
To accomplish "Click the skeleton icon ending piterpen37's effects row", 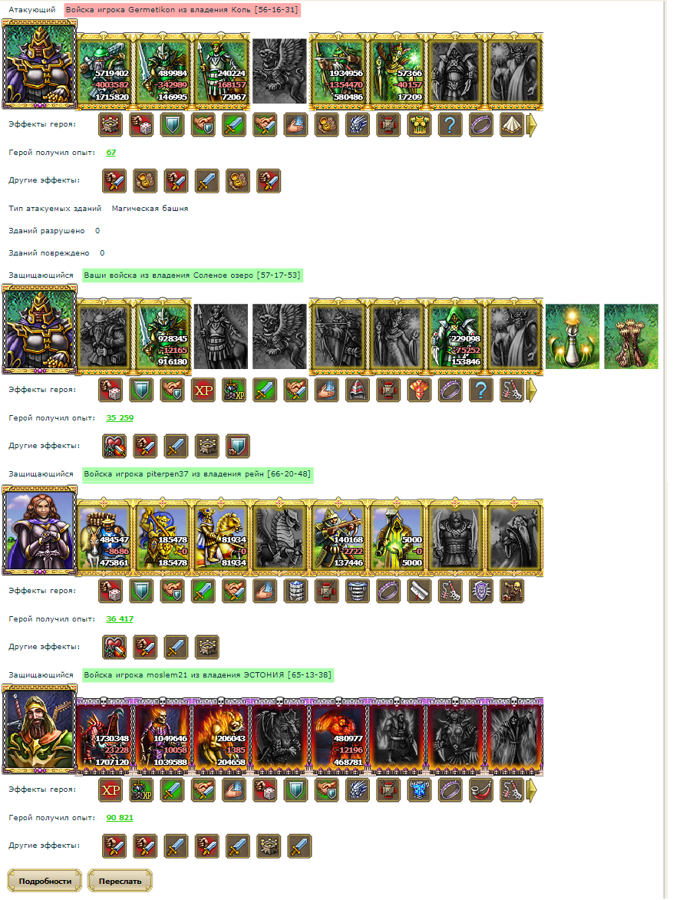I will pos(512,592).
